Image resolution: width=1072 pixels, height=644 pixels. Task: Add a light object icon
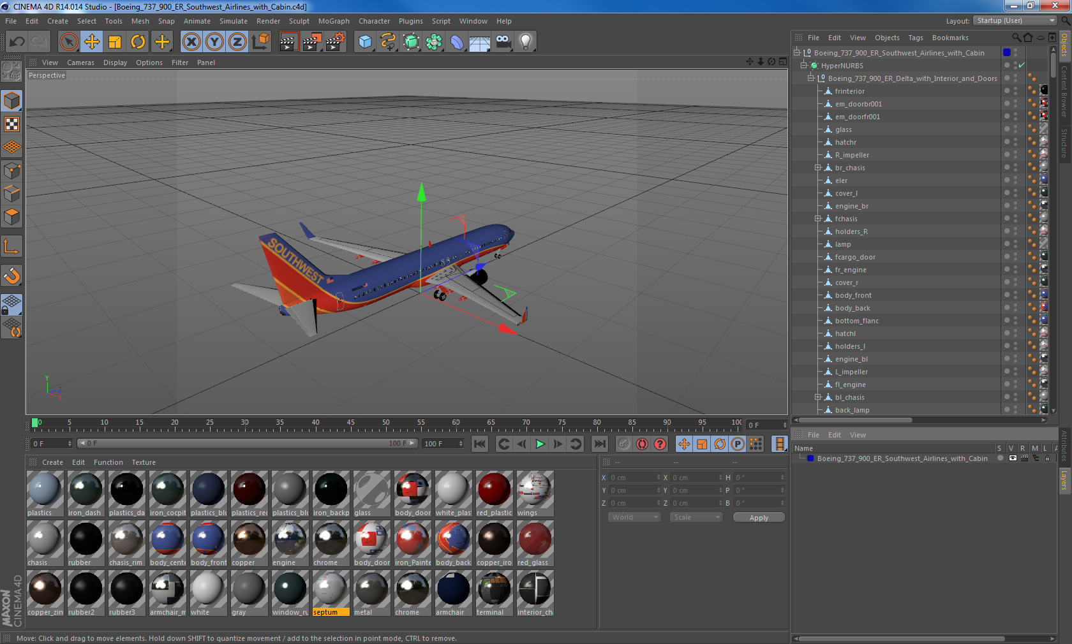[526, 42]
